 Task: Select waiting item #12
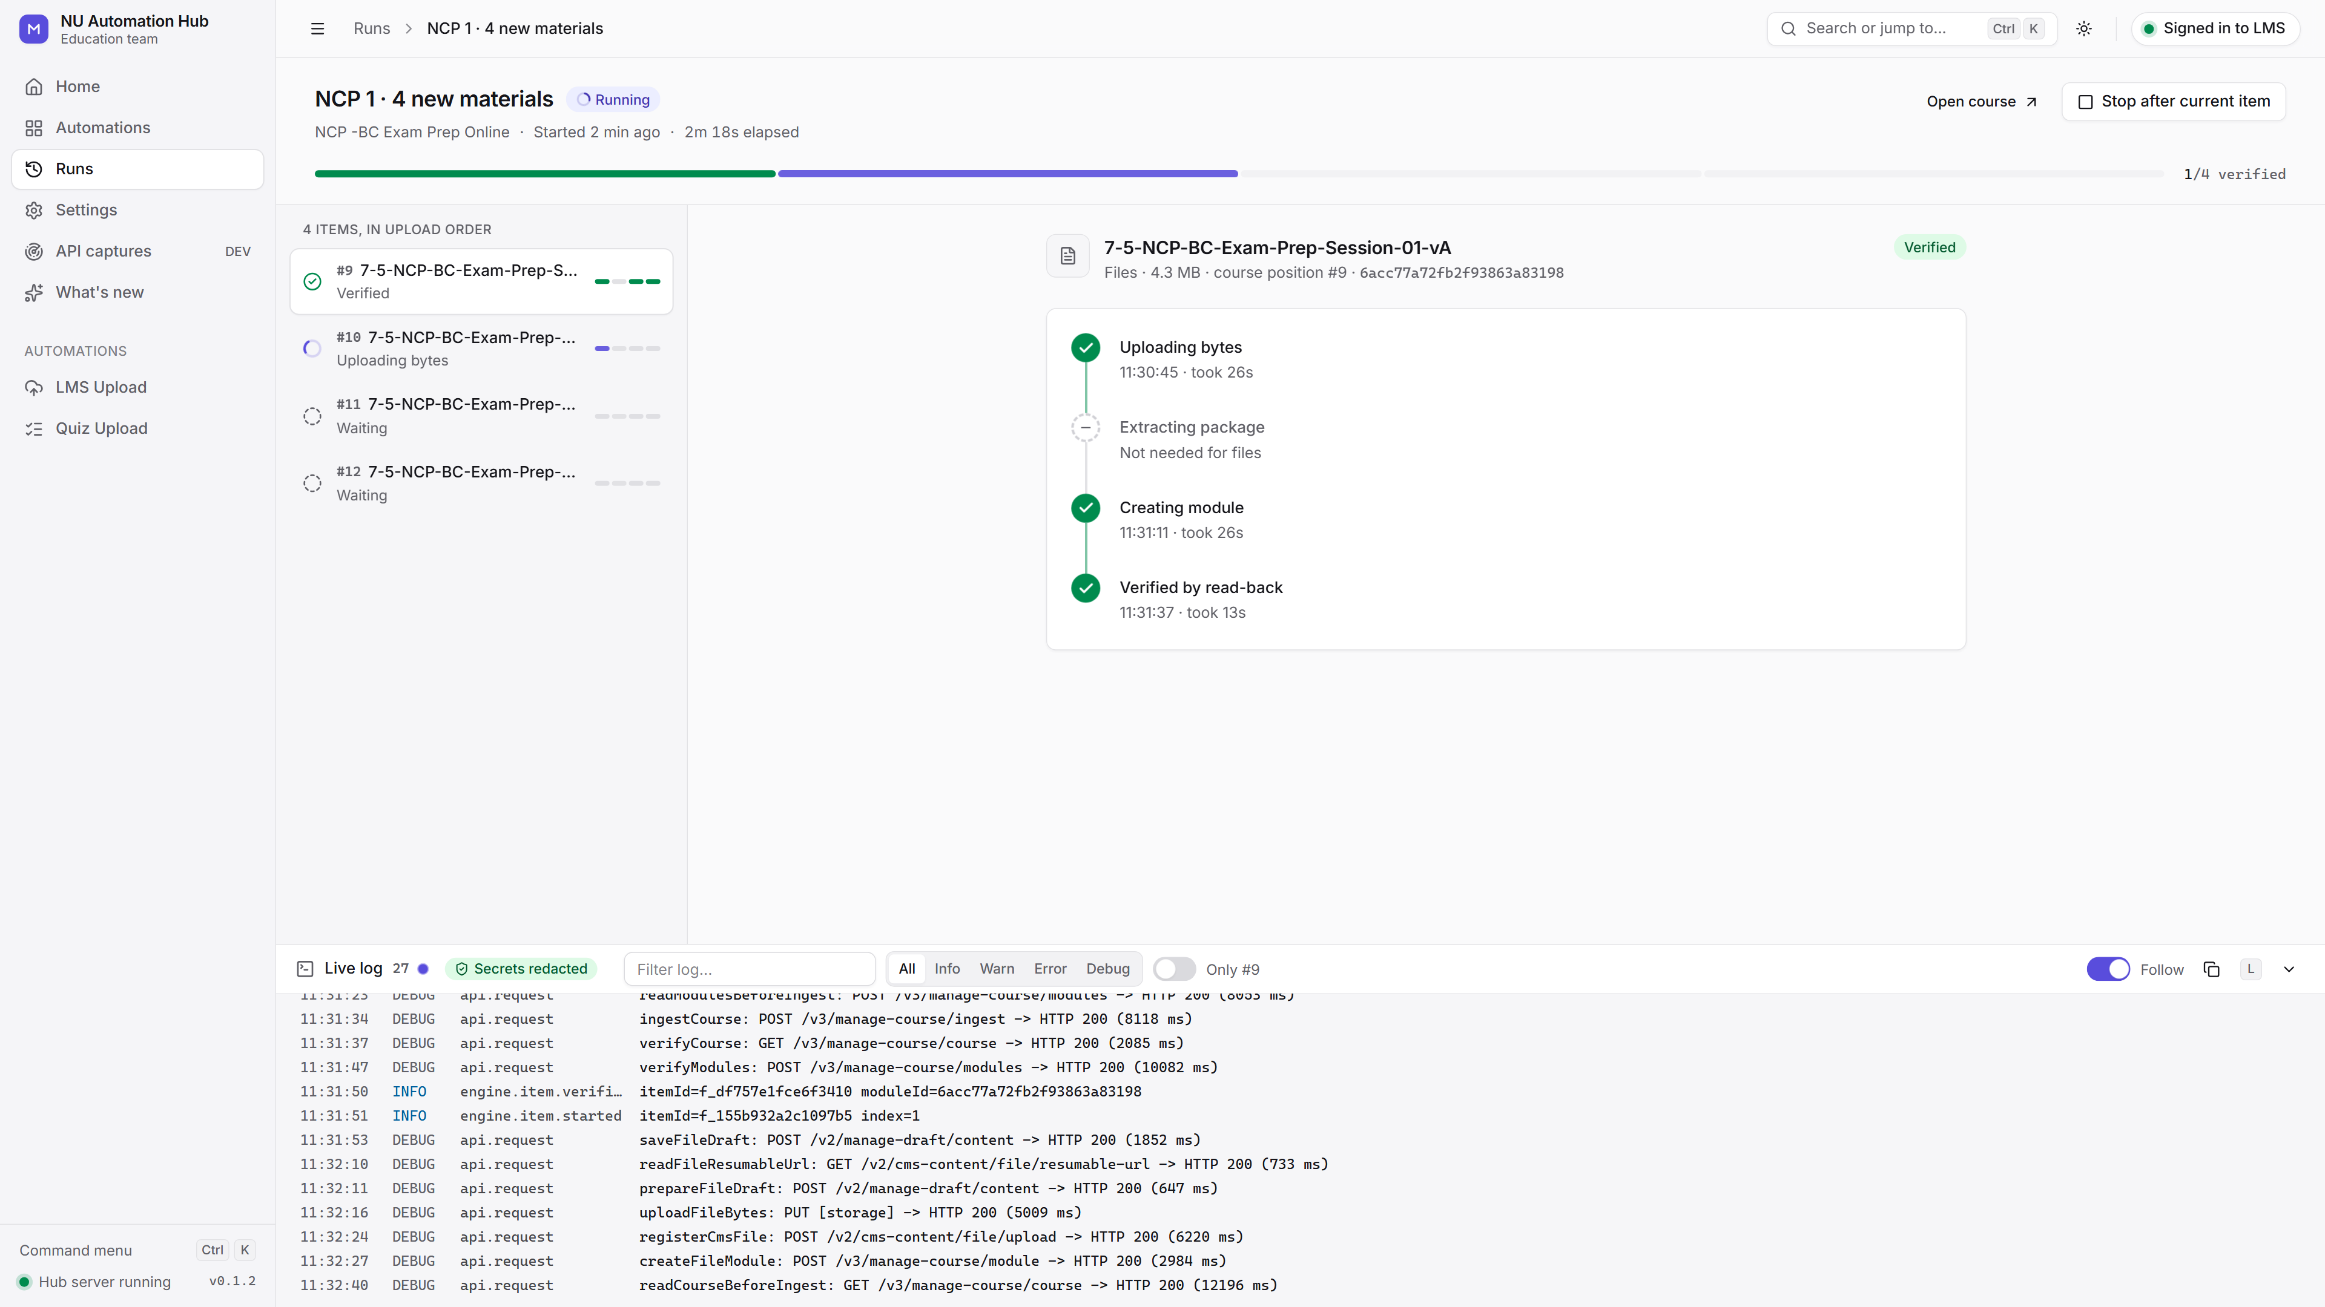481,483
